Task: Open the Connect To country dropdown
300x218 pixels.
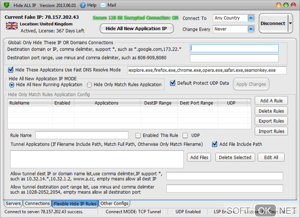Action: [251, 18]
